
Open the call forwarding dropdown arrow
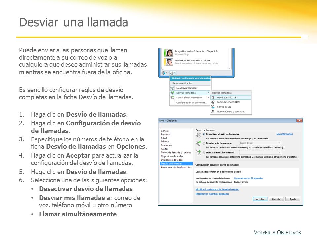click(175, 73)
